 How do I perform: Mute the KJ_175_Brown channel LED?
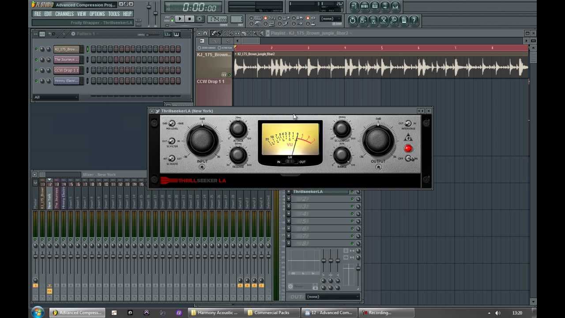pos(36,49)
